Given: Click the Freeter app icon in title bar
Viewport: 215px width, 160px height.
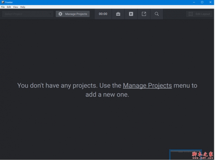Looking at the screenshot, I should click(3, 2).
